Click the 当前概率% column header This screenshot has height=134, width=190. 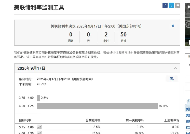(93, 120)
